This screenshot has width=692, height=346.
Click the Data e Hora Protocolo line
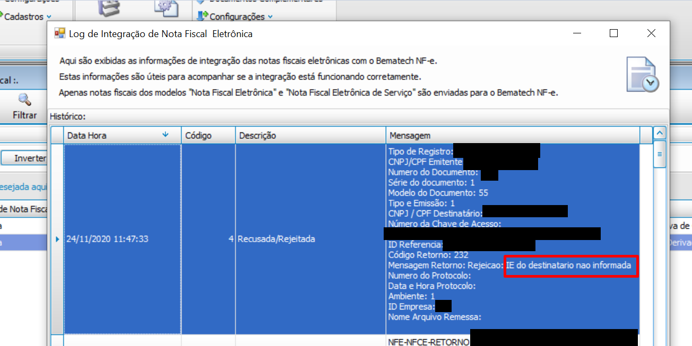coord(432,286)
